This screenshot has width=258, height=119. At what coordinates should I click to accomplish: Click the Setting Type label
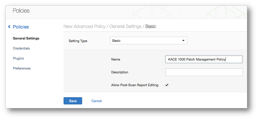tap(78, 41)
